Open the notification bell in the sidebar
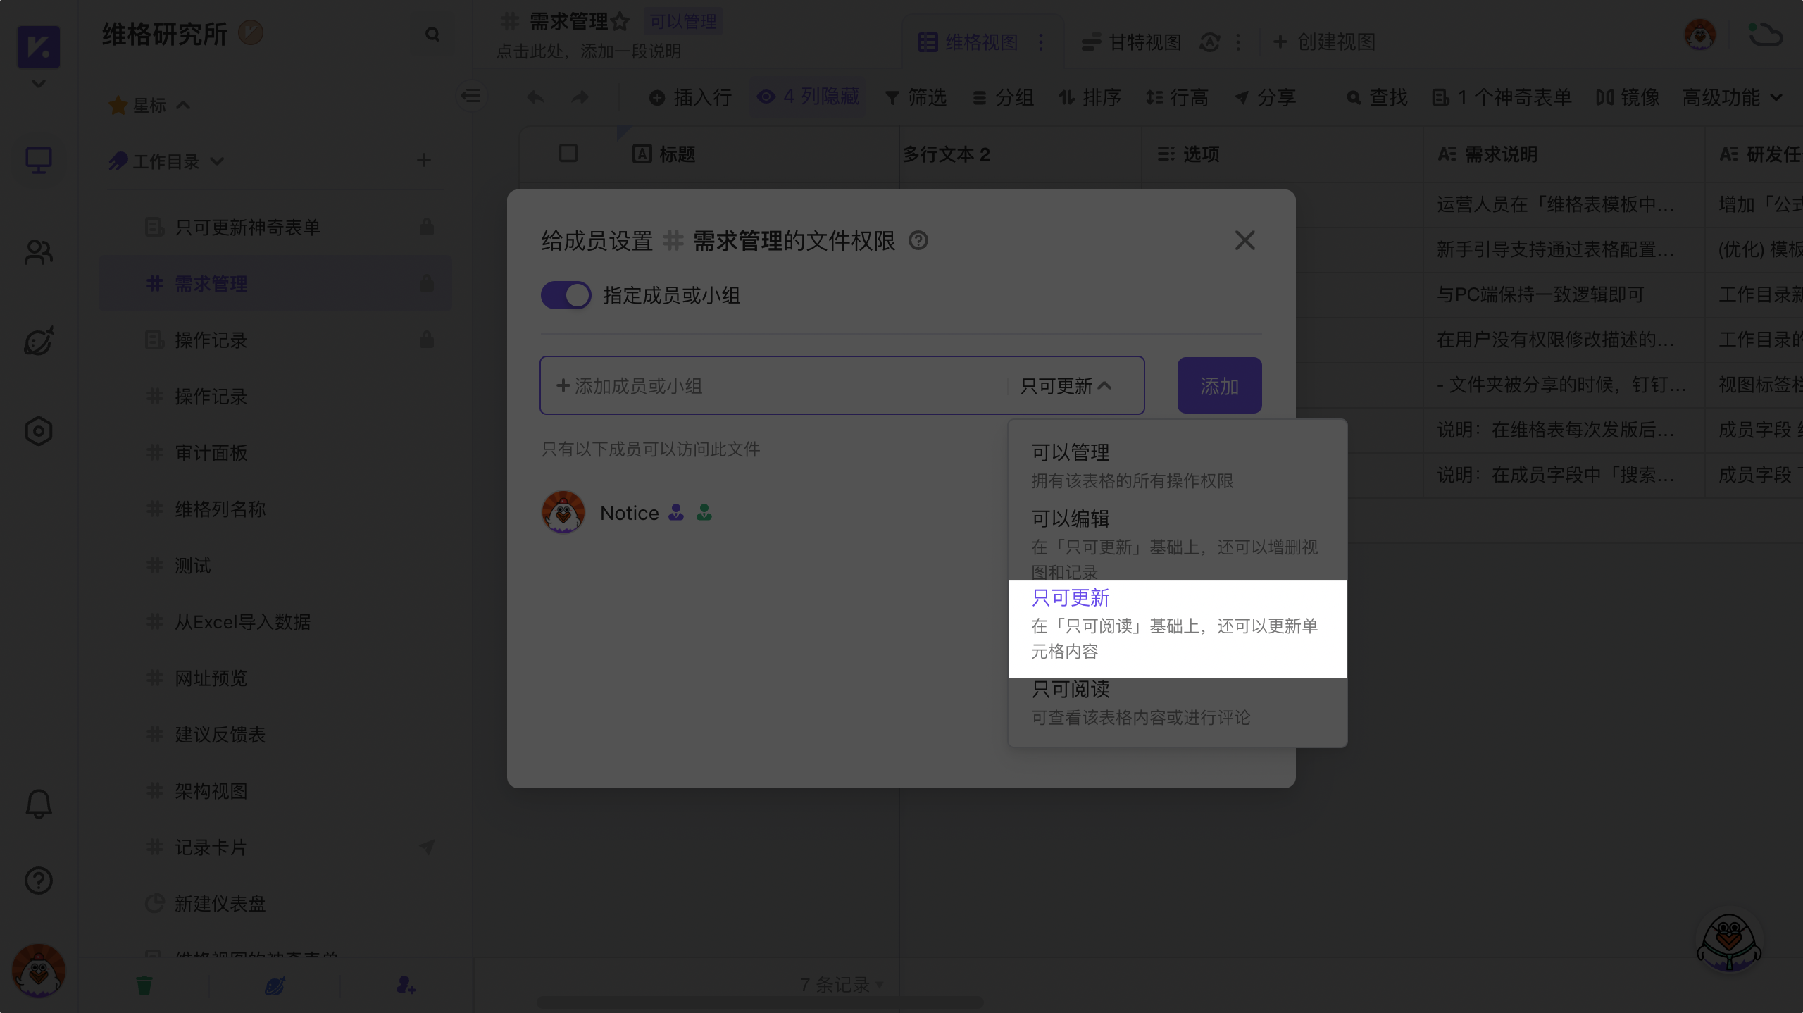This screenshot has height=1013, width=1803. coord(39,803)
